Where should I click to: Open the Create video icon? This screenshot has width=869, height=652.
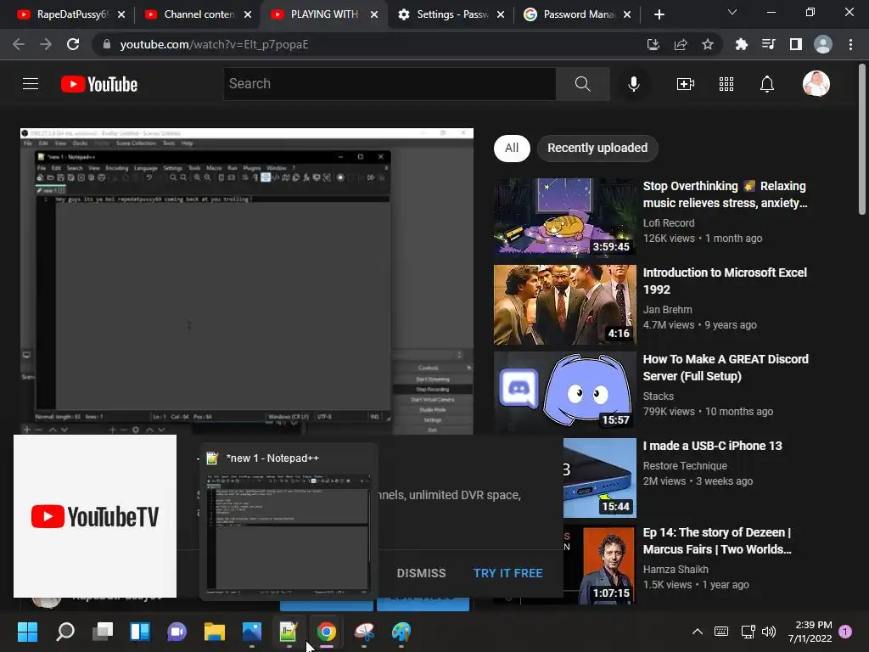686,84
